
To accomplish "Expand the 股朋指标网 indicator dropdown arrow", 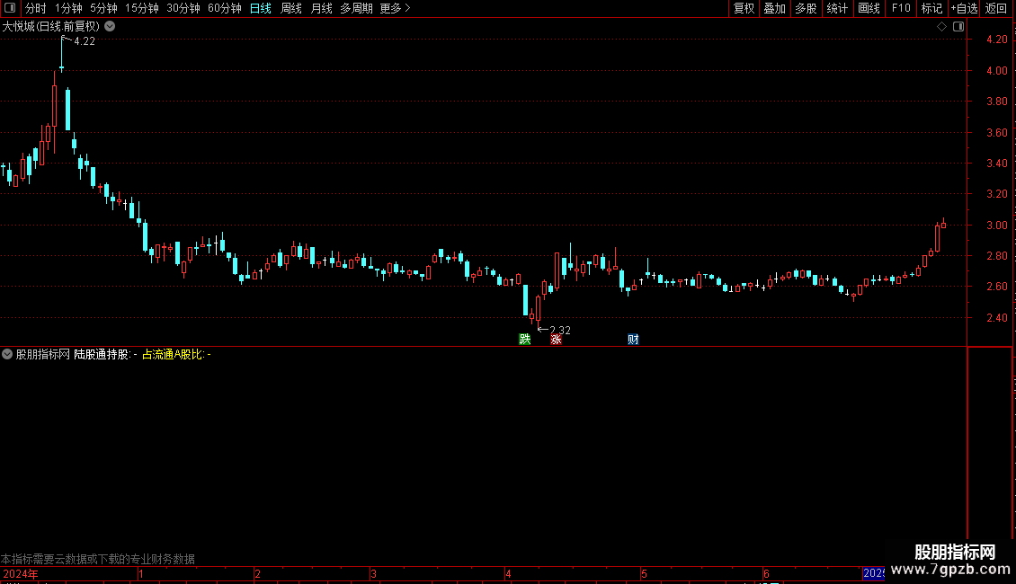I will tap(7, 354).
